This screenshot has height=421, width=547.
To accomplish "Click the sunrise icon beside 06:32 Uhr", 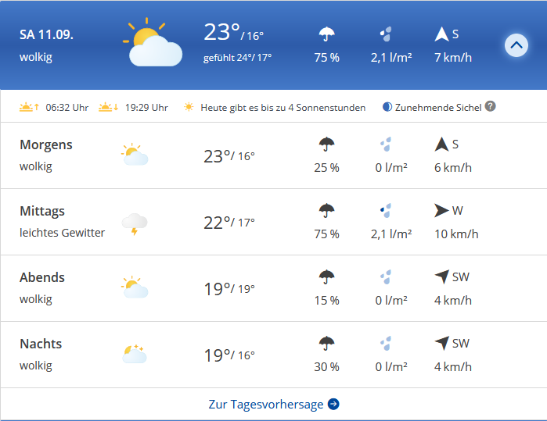I will [28, 107].
